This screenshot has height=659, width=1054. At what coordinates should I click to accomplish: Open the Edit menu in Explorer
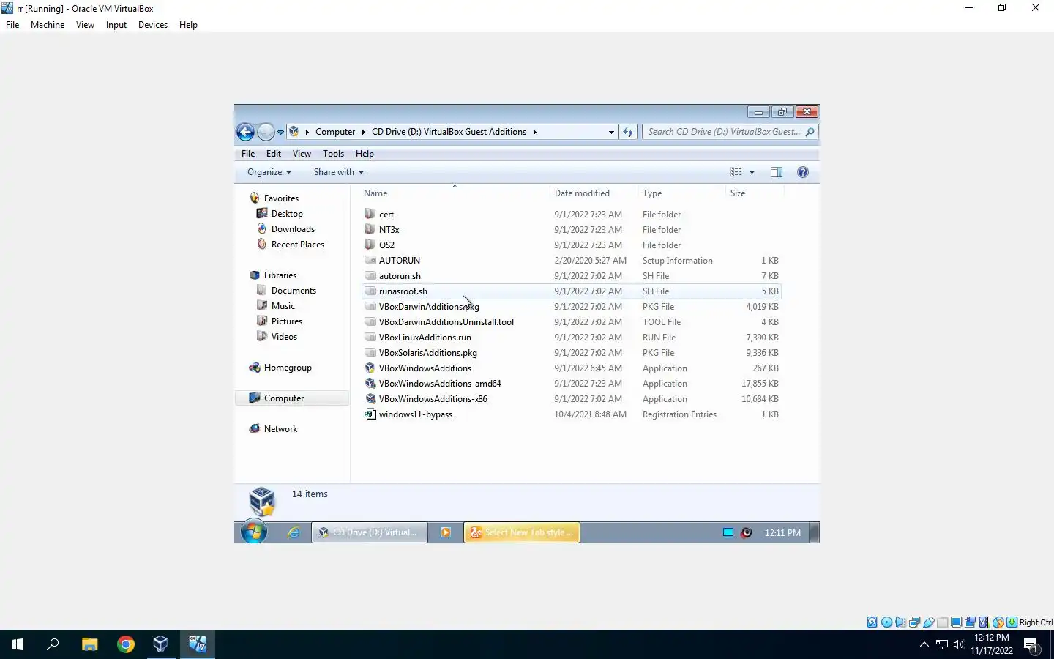pyautogui.click(x=274, y=154)
